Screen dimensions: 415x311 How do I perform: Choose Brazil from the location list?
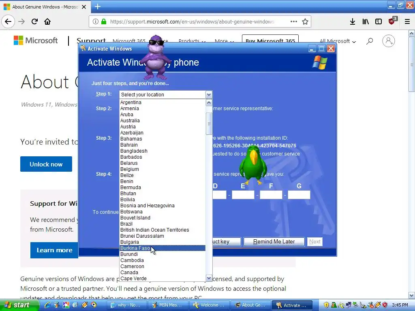pos(162,224)
